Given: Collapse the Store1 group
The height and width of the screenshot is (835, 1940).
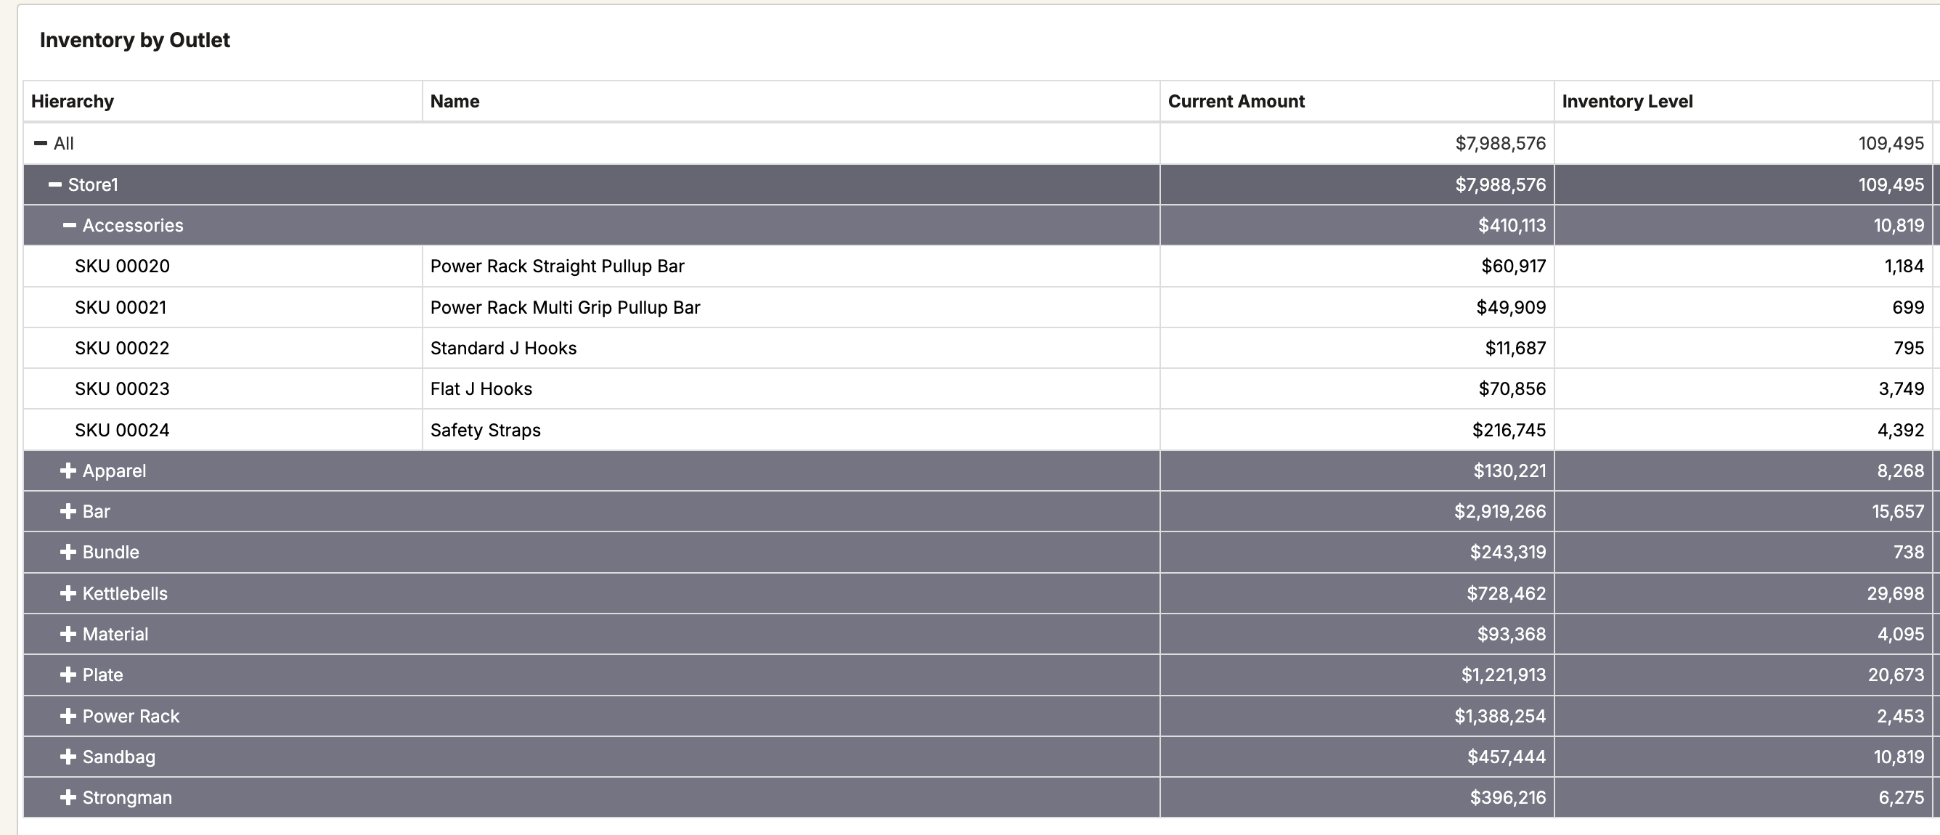Looking at the screenshot, I should (55, 184).
